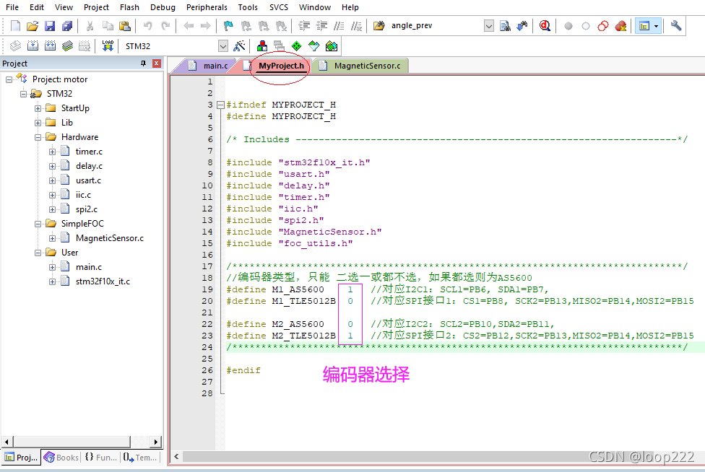
Task: Rebuild all target files icon
Action: 51,45
